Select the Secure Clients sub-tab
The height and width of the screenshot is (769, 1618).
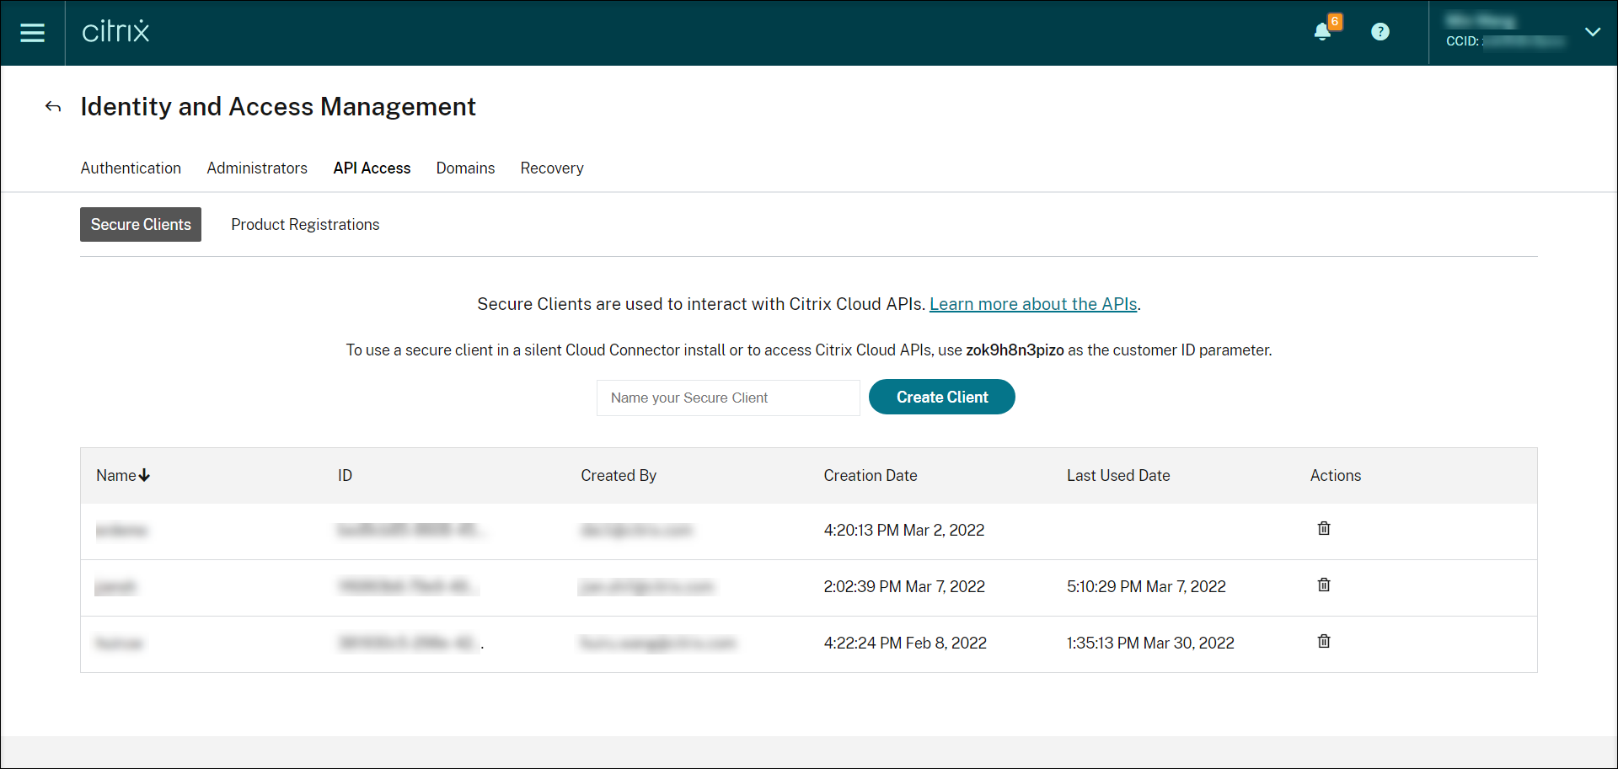pyautogui.click(x=141, y=225)
